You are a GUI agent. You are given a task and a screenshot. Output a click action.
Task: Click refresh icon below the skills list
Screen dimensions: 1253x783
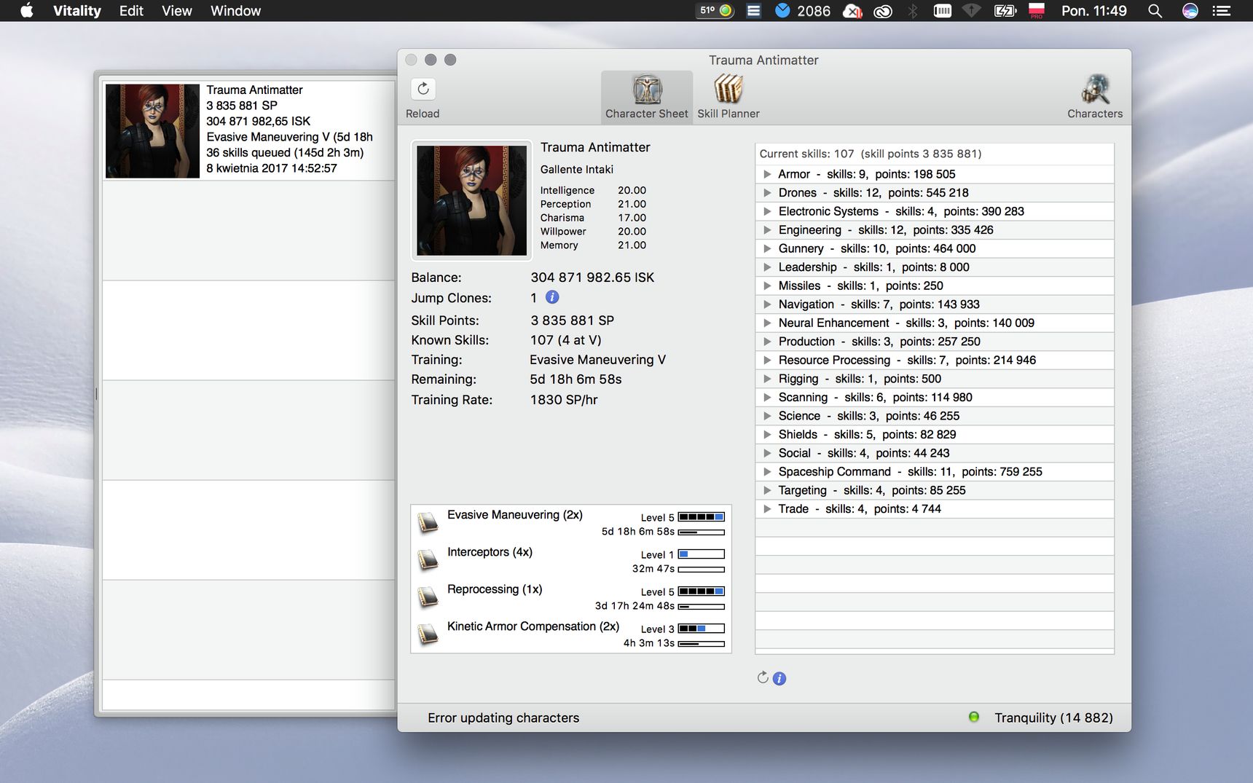pyautogui.click(x=763, y=678)
